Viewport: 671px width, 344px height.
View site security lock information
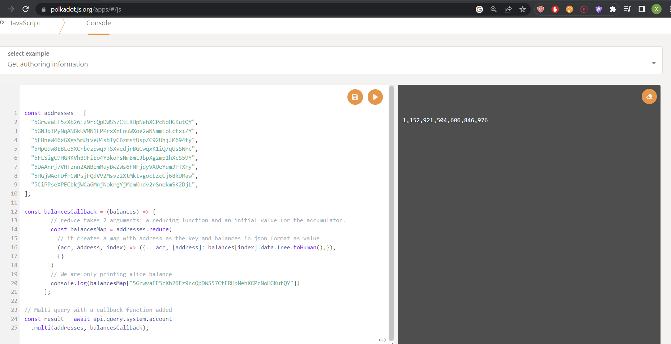click(43, 9)
